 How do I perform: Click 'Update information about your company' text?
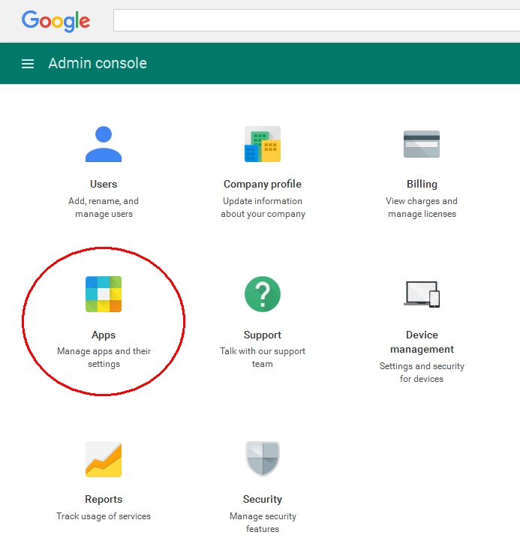coord(263,207)
